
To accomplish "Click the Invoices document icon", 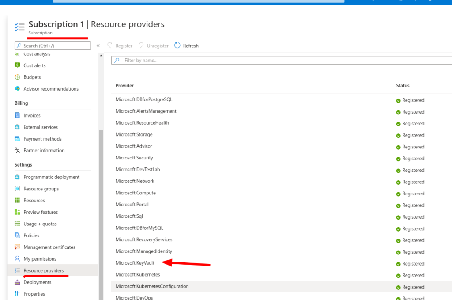I will [17, 115].
